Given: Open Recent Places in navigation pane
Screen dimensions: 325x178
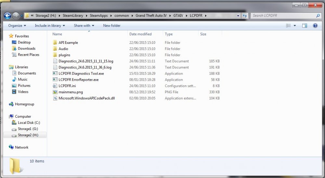Looking at the screenshot, I should click(28, 55).
